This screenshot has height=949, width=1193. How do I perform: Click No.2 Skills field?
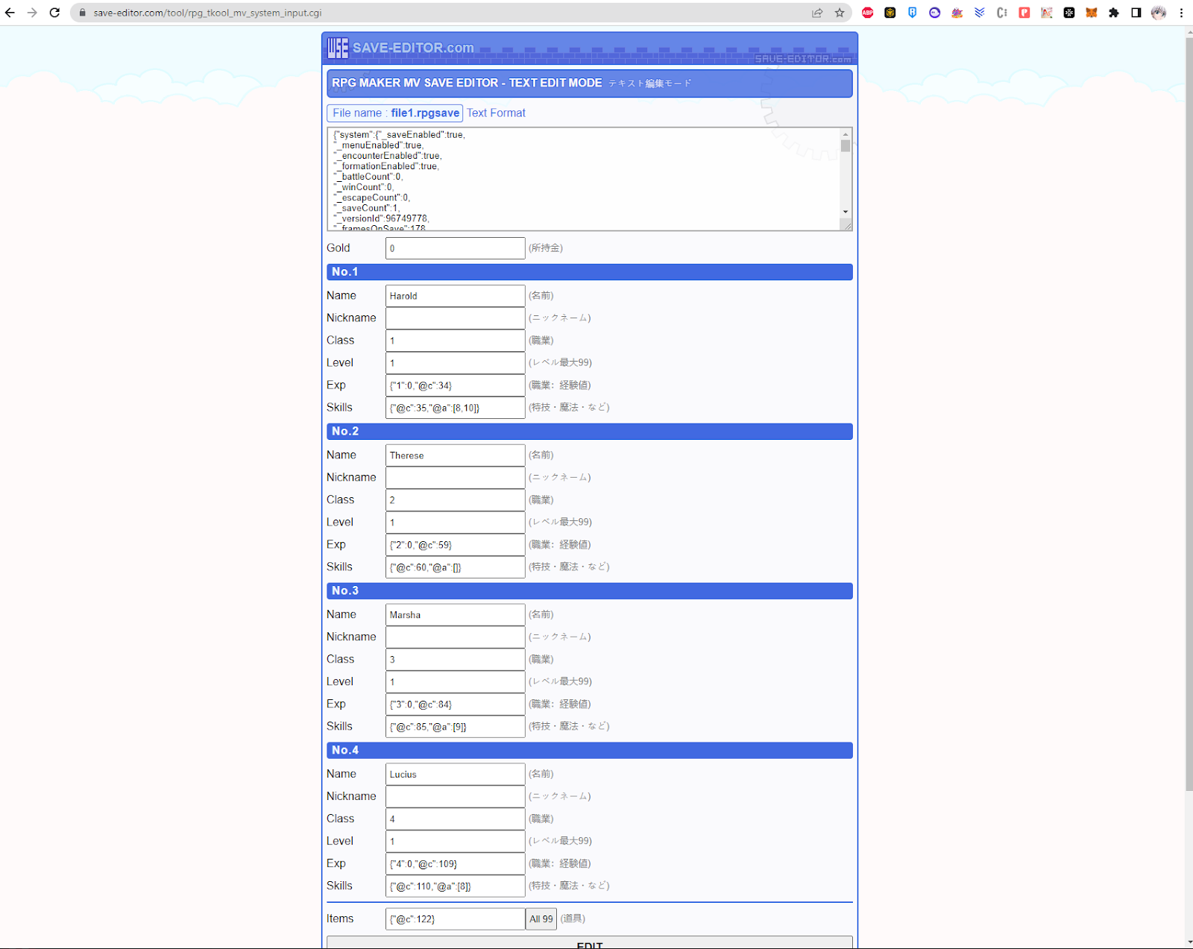coord(455,567)
